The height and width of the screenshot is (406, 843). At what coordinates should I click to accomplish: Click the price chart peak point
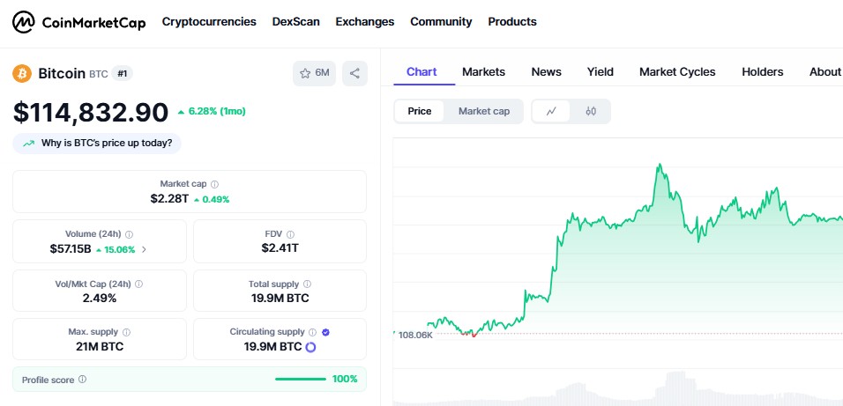click(659, 165)
